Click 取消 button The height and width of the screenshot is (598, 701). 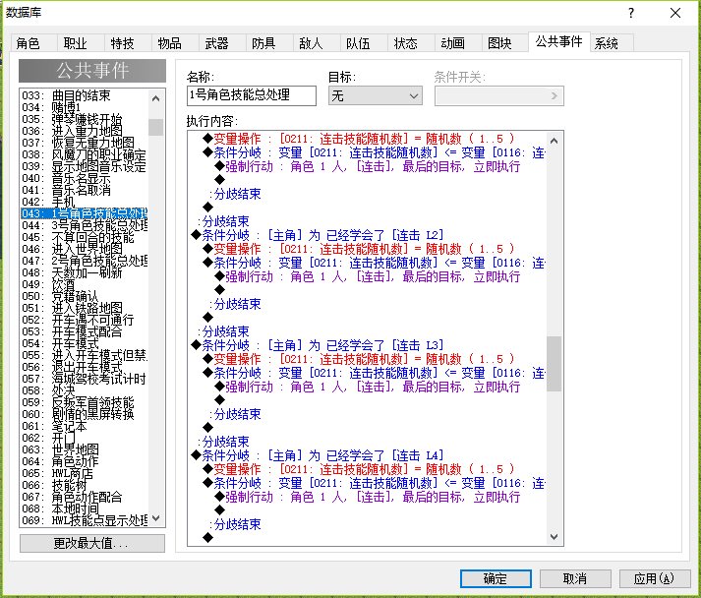pos(575,578)
